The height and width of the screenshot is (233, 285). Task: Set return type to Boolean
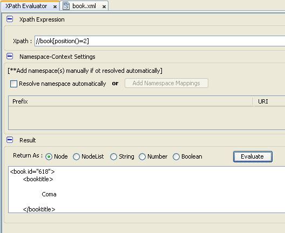point(176,156)
